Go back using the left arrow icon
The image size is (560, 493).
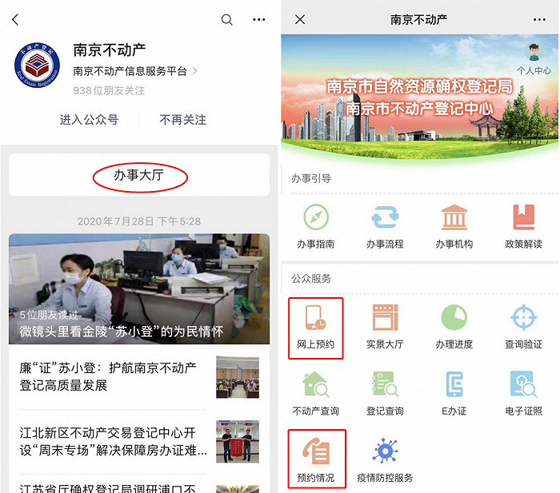(x=15, y=20)
